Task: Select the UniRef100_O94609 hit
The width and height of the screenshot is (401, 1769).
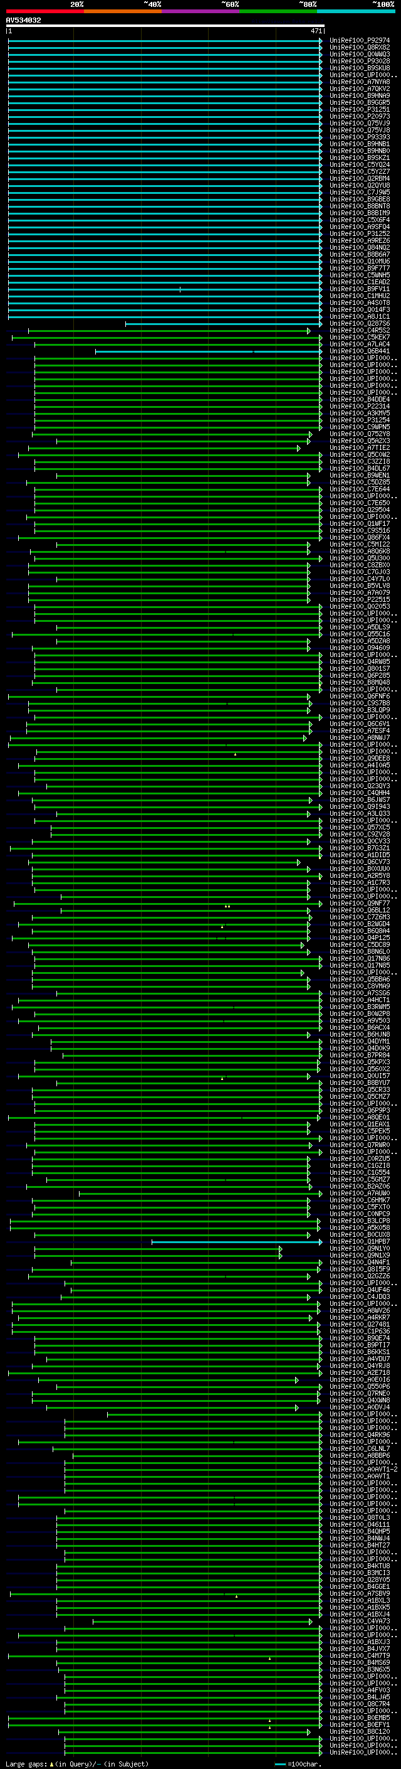Action: tap(359, 648)
